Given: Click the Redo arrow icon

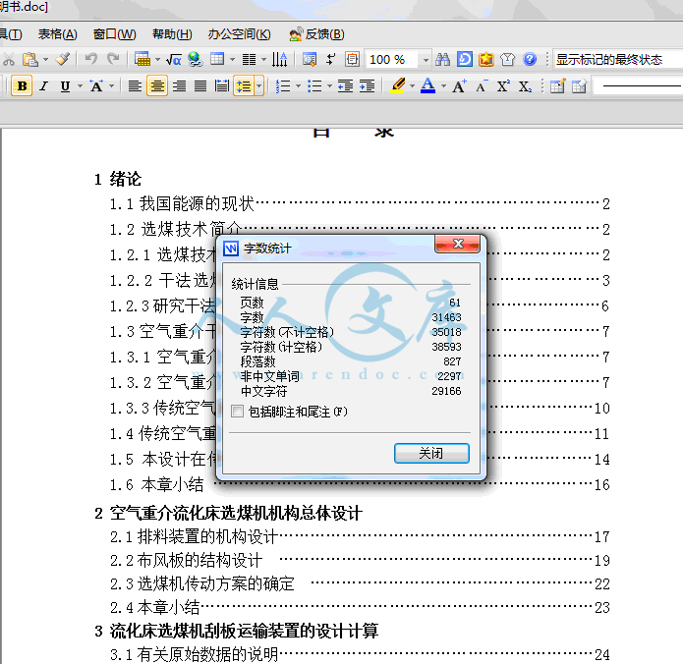Looking at the screenshot, I should click(113, 59).
